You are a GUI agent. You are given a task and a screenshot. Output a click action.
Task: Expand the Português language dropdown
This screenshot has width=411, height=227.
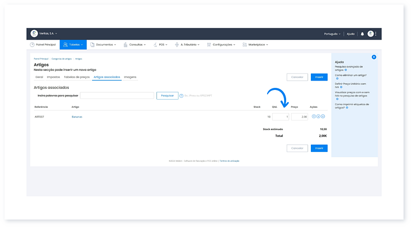pyautogui.click(x=332, y=34)
